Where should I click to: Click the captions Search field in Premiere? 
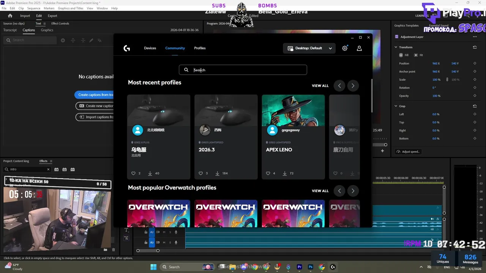pyautogui.click(x=30, y=40)
